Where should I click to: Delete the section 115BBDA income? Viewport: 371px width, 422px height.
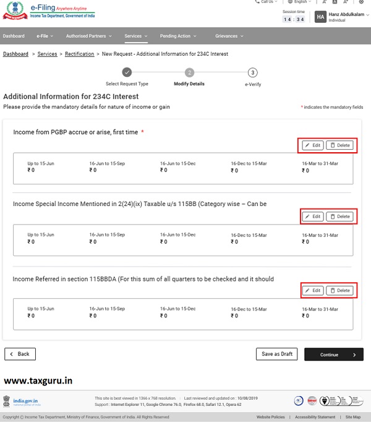[340, 291]
